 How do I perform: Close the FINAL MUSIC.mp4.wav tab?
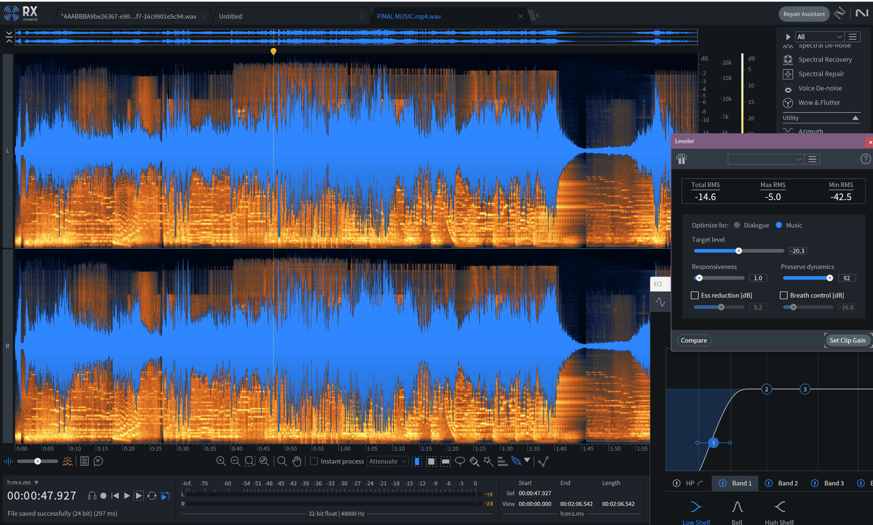[x=520, y=16]
